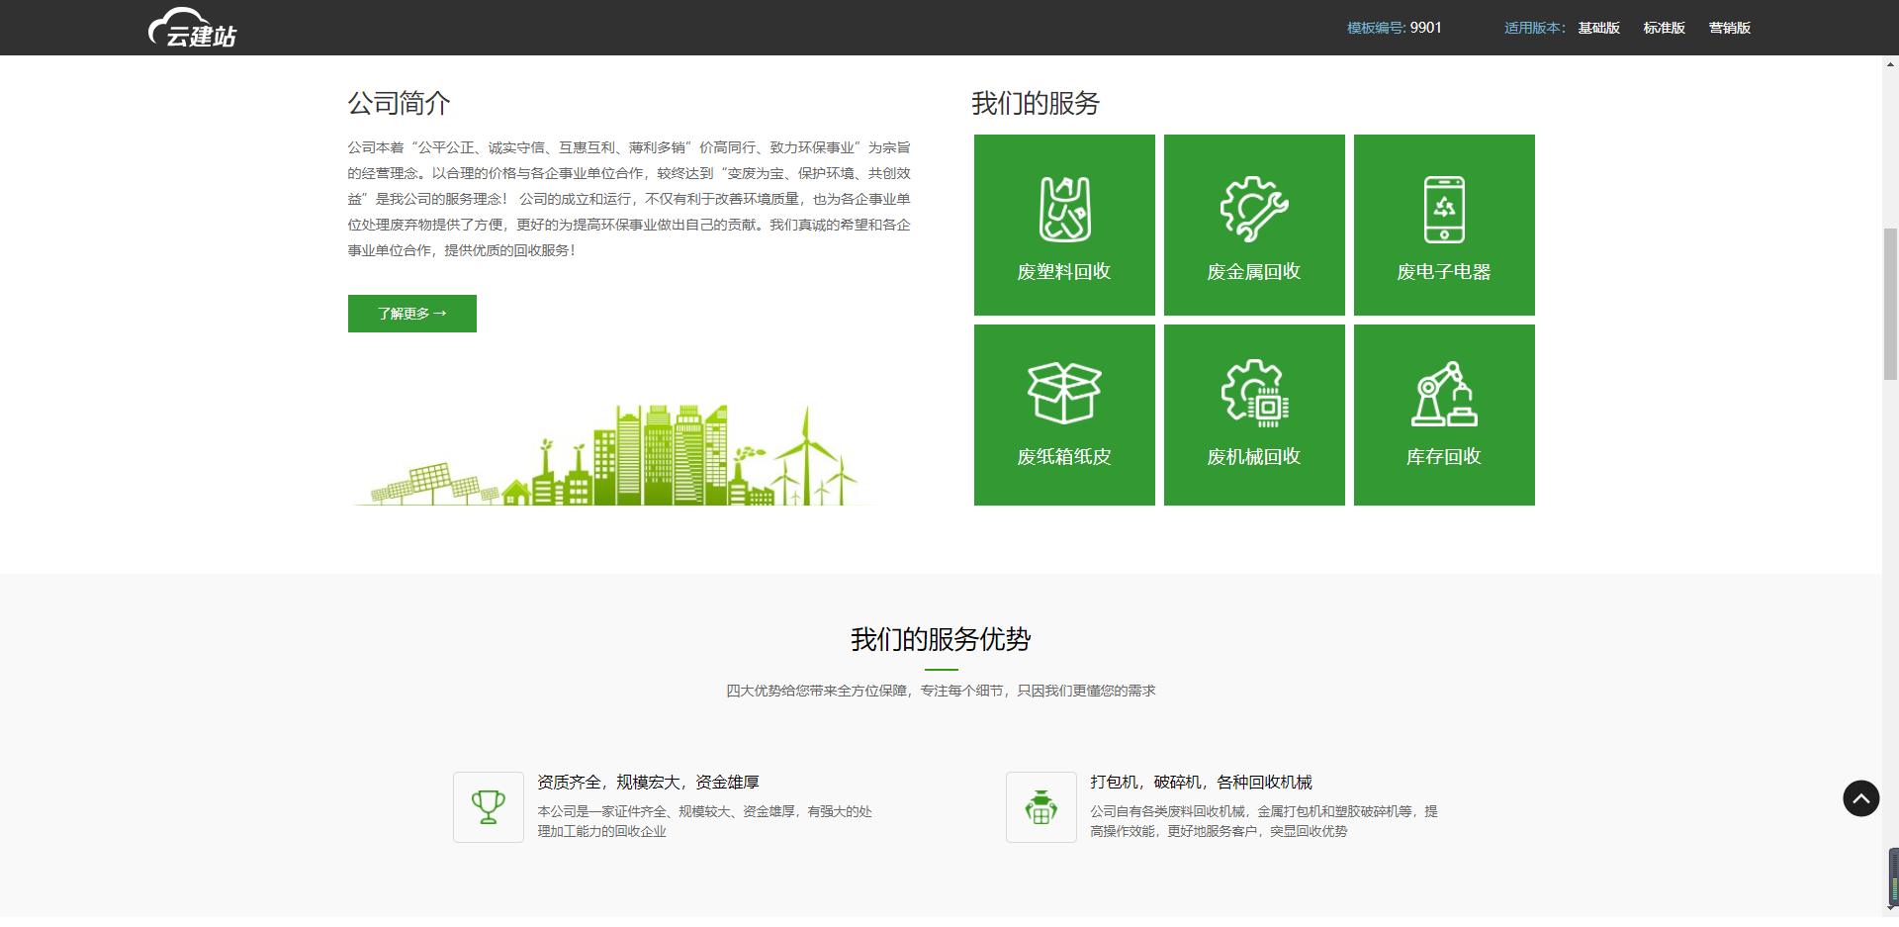Select the 标准版 version tab
The height and width of the screenshot is (927, 1899).
tap(1664, 28)
